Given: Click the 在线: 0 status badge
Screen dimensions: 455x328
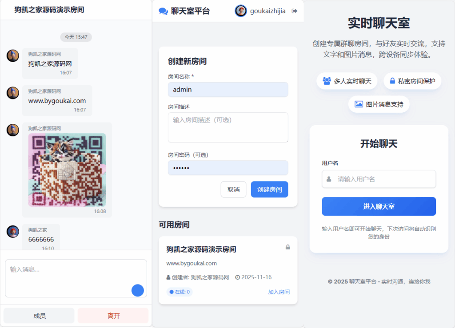Looking at the screenshot, I should click(x=179, y=292).
